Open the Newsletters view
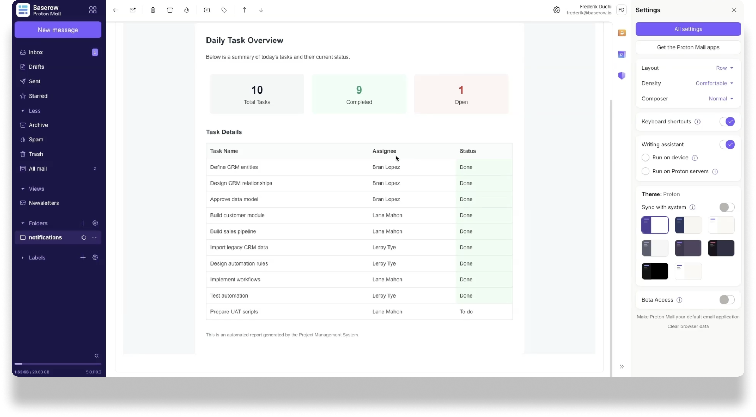Viewport: 756px width, 417px height. [58, 203]
